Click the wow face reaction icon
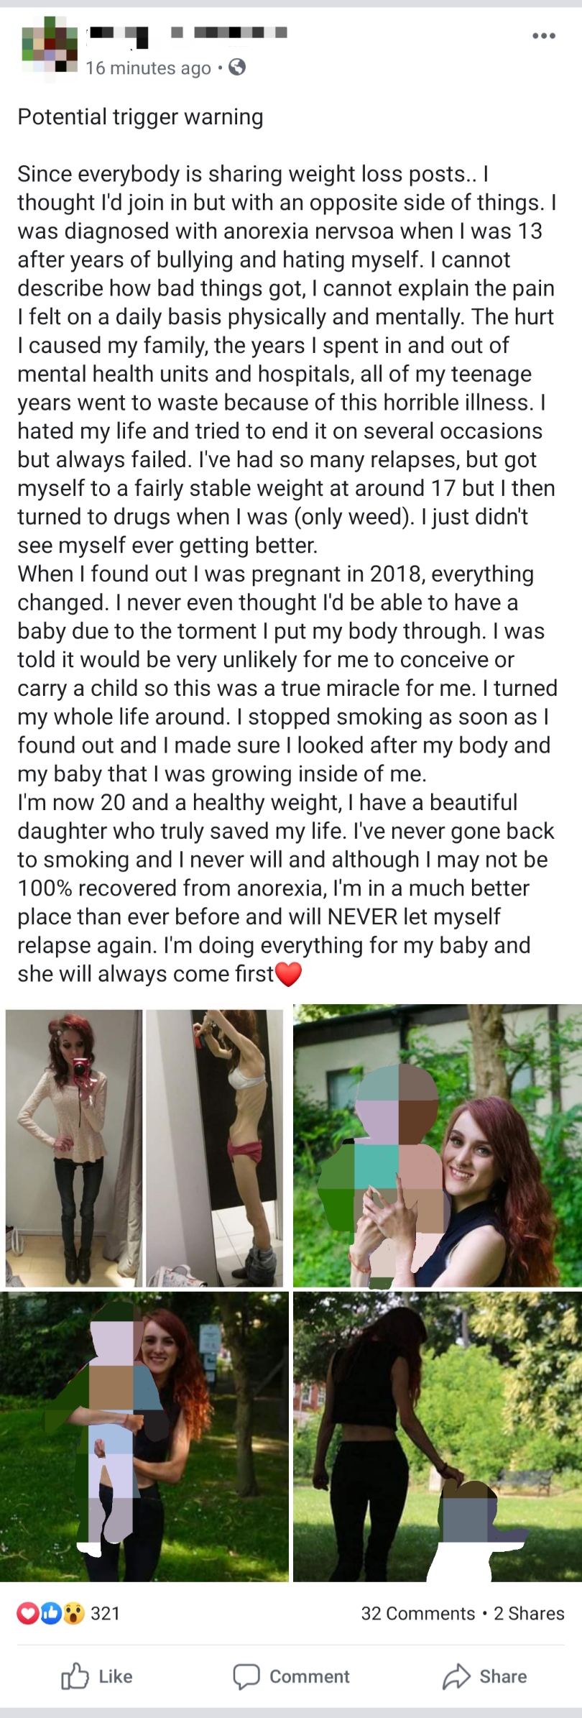 (73, 1614)
